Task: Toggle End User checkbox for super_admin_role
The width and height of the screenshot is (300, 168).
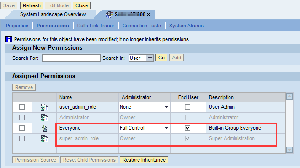Action: [x=187, y=138]
